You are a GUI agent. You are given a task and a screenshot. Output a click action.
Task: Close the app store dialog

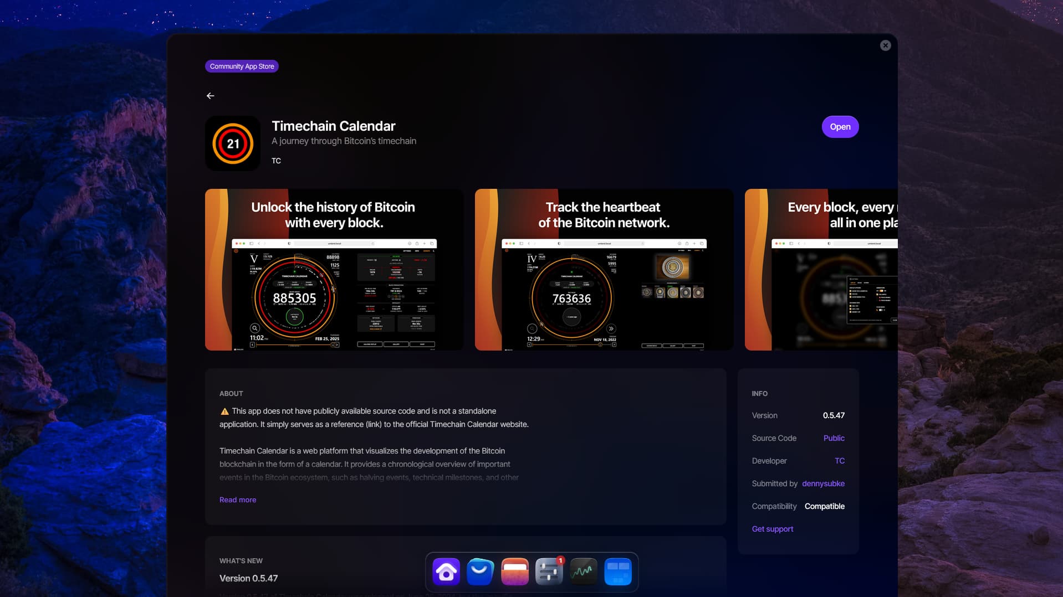pyautogui.click(x=885, y=45)
